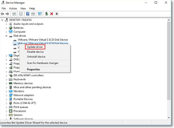This screenshot has width=174, height=128.
Task: Expand the Computer chevron
Action: pyautogui.click(x=6, y=32)
